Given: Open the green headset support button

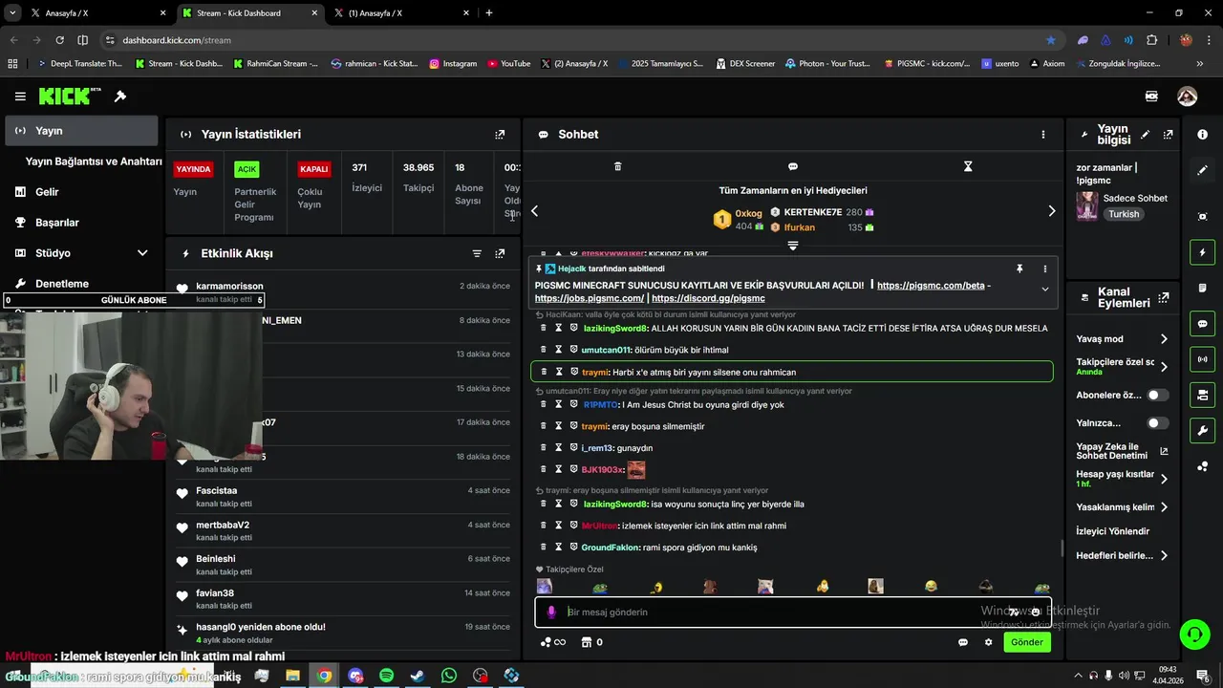Looking at the screenshot, I should (x=1193, y=634).
